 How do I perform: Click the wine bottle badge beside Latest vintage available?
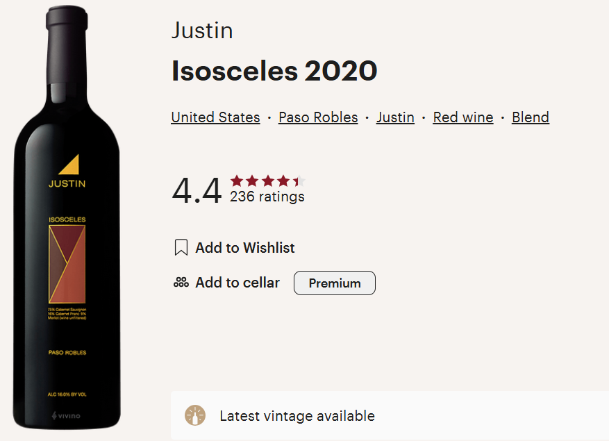pyautogui.click(x=195, y=415)
